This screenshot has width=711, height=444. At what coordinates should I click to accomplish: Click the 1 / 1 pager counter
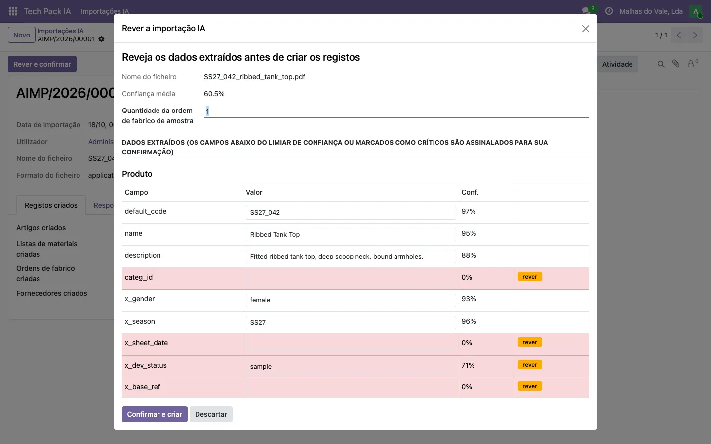tap(661, 35)
